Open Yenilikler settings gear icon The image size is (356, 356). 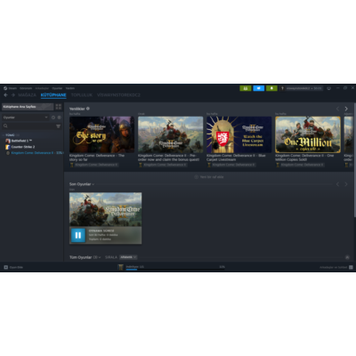point(88,109)
